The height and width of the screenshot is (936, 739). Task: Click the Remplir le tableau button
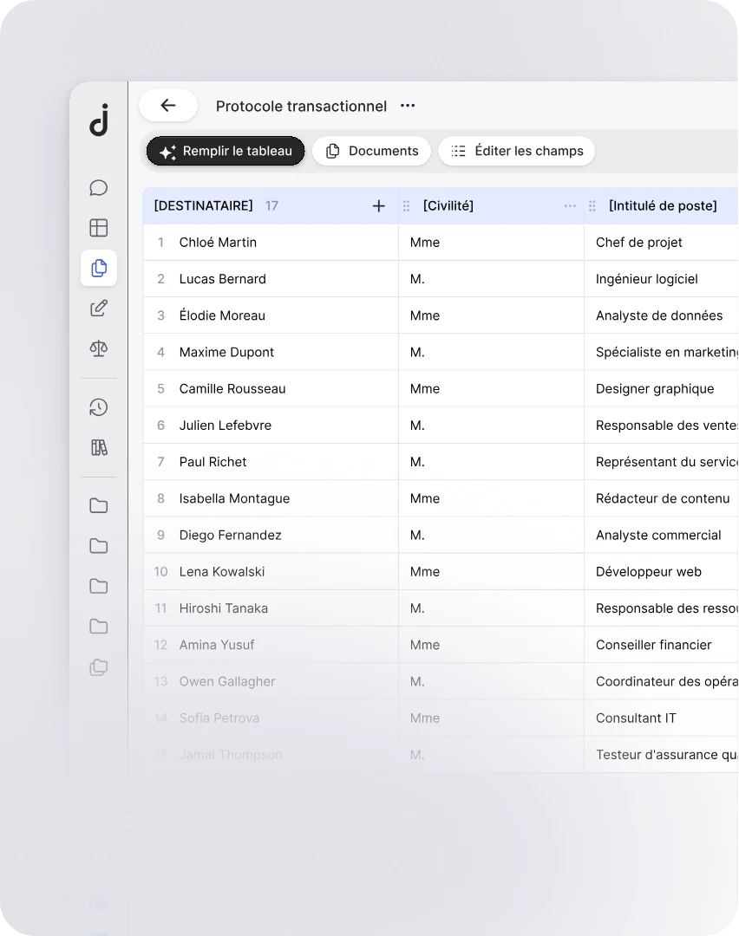[x=226, y=151]
